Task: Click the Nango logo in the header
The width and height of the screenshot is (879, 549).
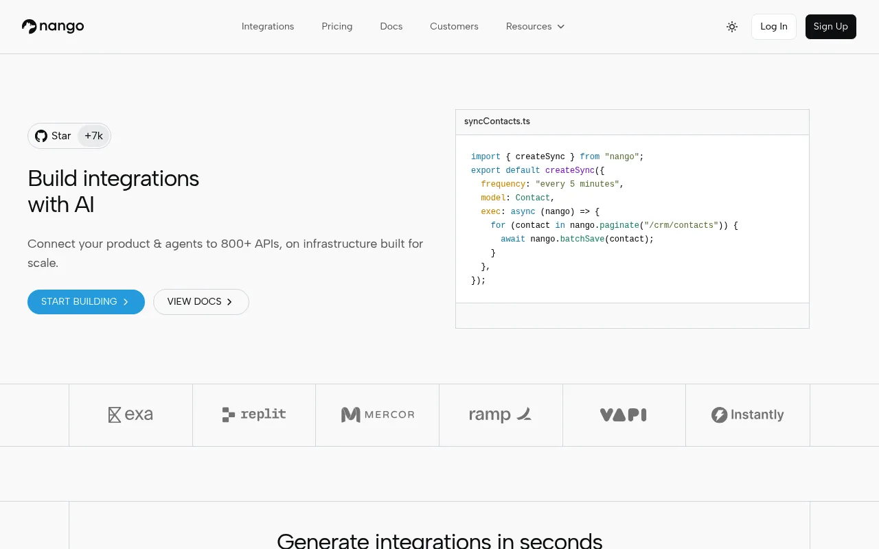Action: click(53, 27)
